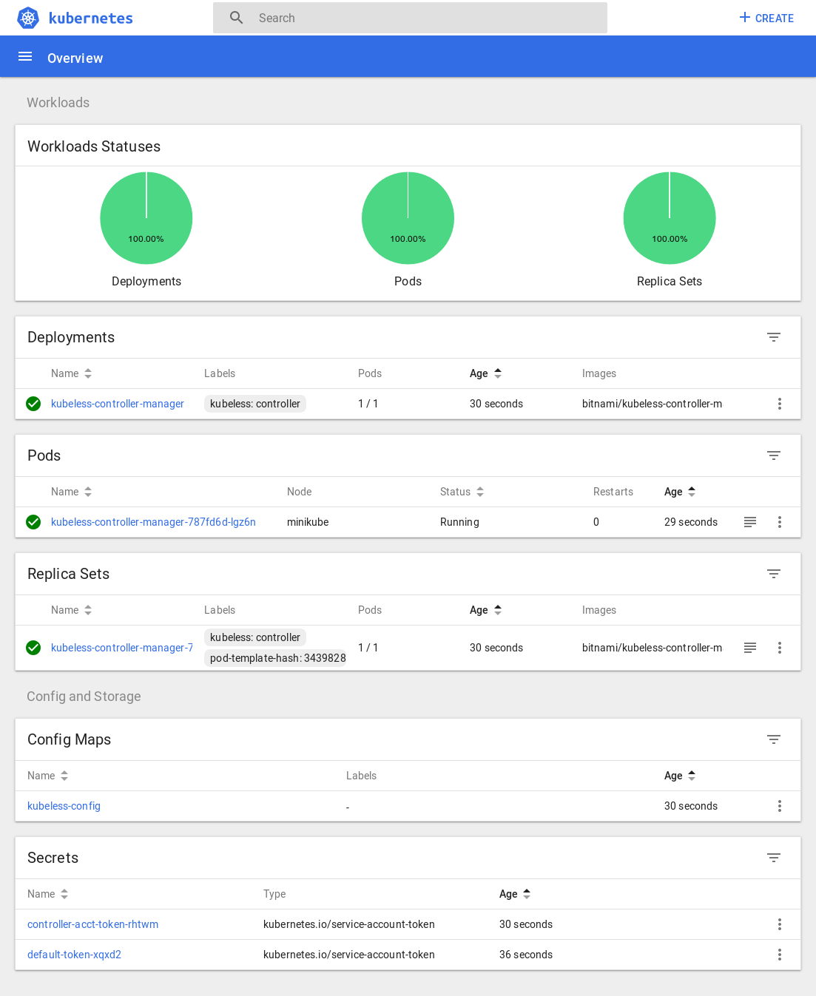Click the 36 seconds age value
This screenshot has height=996, width=816.
coord(526,955)
